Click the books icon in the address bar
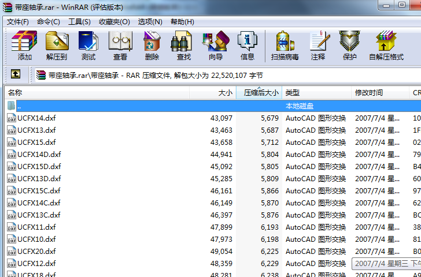The image size is (421, 277). click(41, 75)
